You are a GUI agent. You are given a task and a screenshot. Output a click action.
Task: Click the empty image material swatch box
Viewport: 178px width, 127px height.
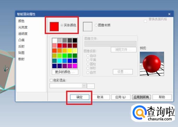tap(88, 27)
